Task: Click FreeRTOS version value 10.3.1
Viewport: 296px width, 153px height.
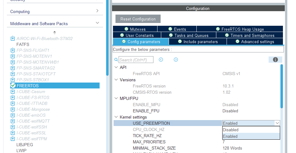Action: [x=228, y=86]
